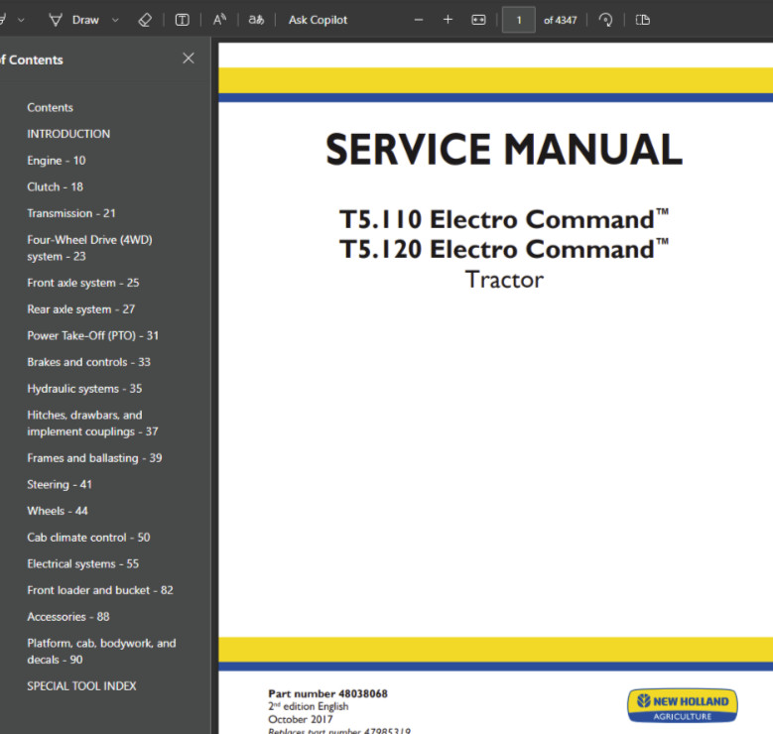The width and height of the screenshot is (773, 734).
Task: Open the Draw tool options dropdown
Action: point(115,20)
